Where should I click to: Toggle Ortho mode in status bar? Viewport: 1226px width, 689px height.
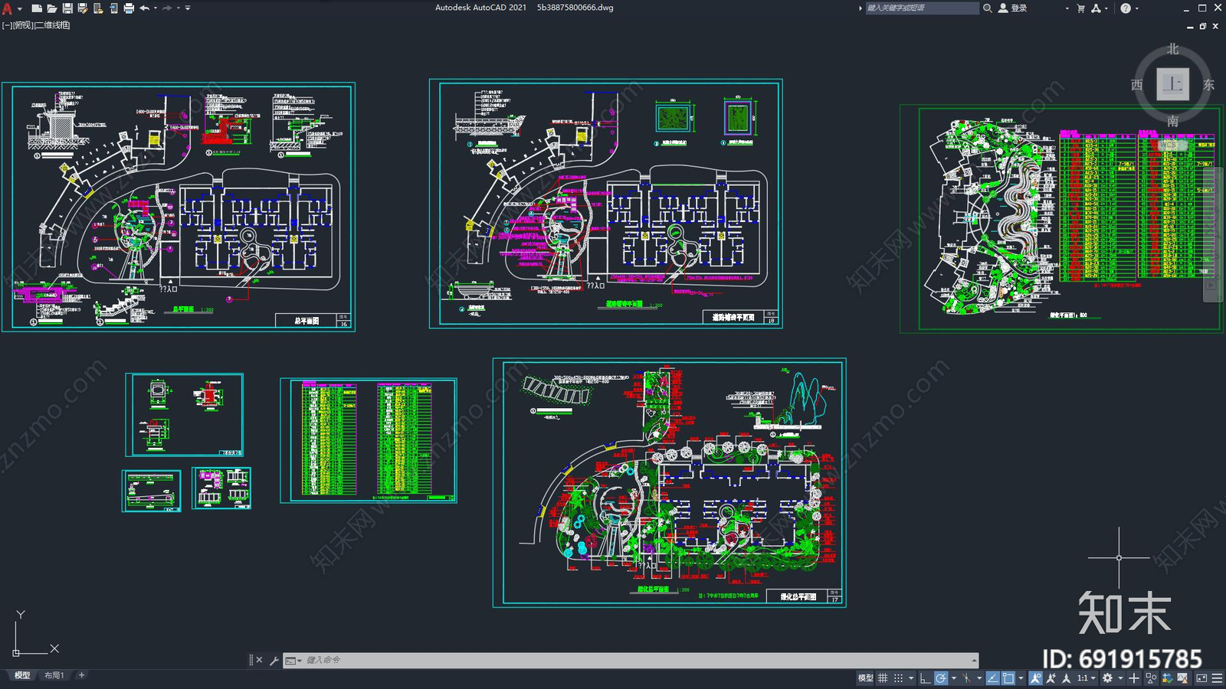coord(925,678)
